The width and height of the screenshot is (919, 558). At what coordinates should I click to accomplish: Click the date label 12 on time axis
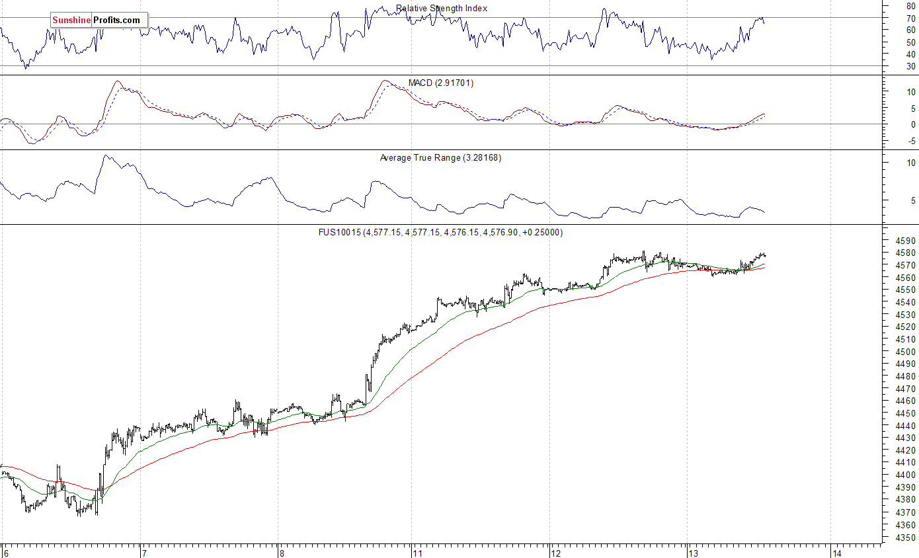[x=556, y=553]
